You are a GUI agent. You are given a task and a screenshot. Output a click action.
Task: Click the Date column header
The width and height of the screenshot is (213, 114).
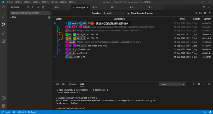click(182, 19)
